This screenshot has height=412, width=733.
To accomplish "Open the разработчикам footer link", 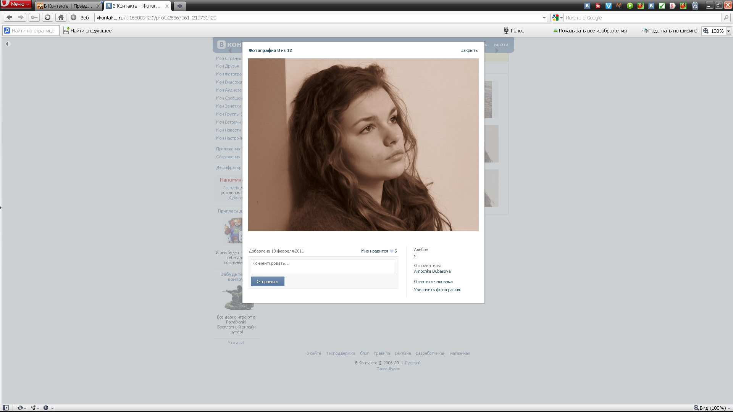I will click(x=431, y=353).
